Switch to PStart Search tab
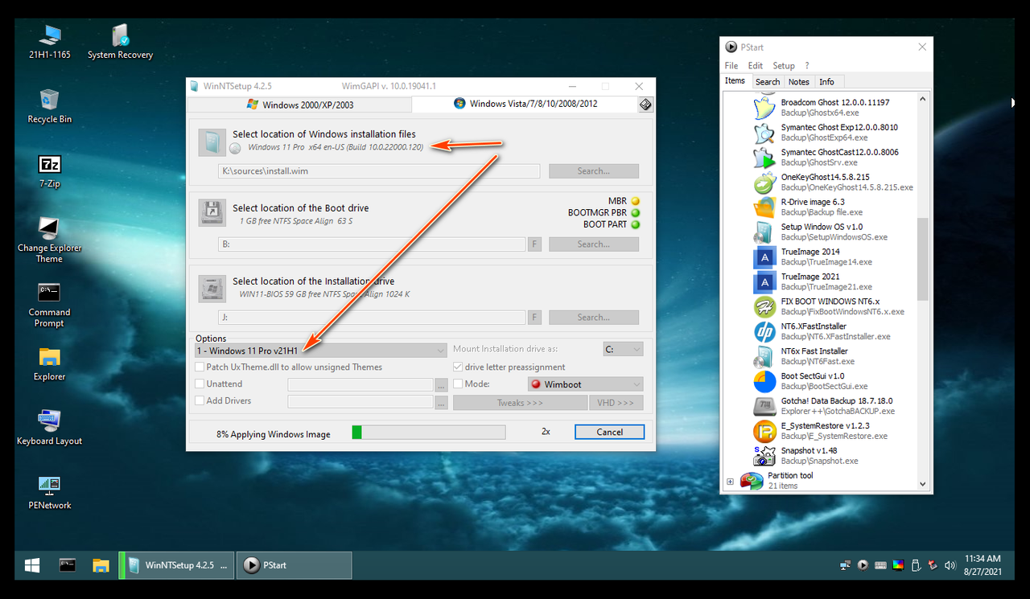Screen dimensions: 1030x599 click(x=768, y=81)
